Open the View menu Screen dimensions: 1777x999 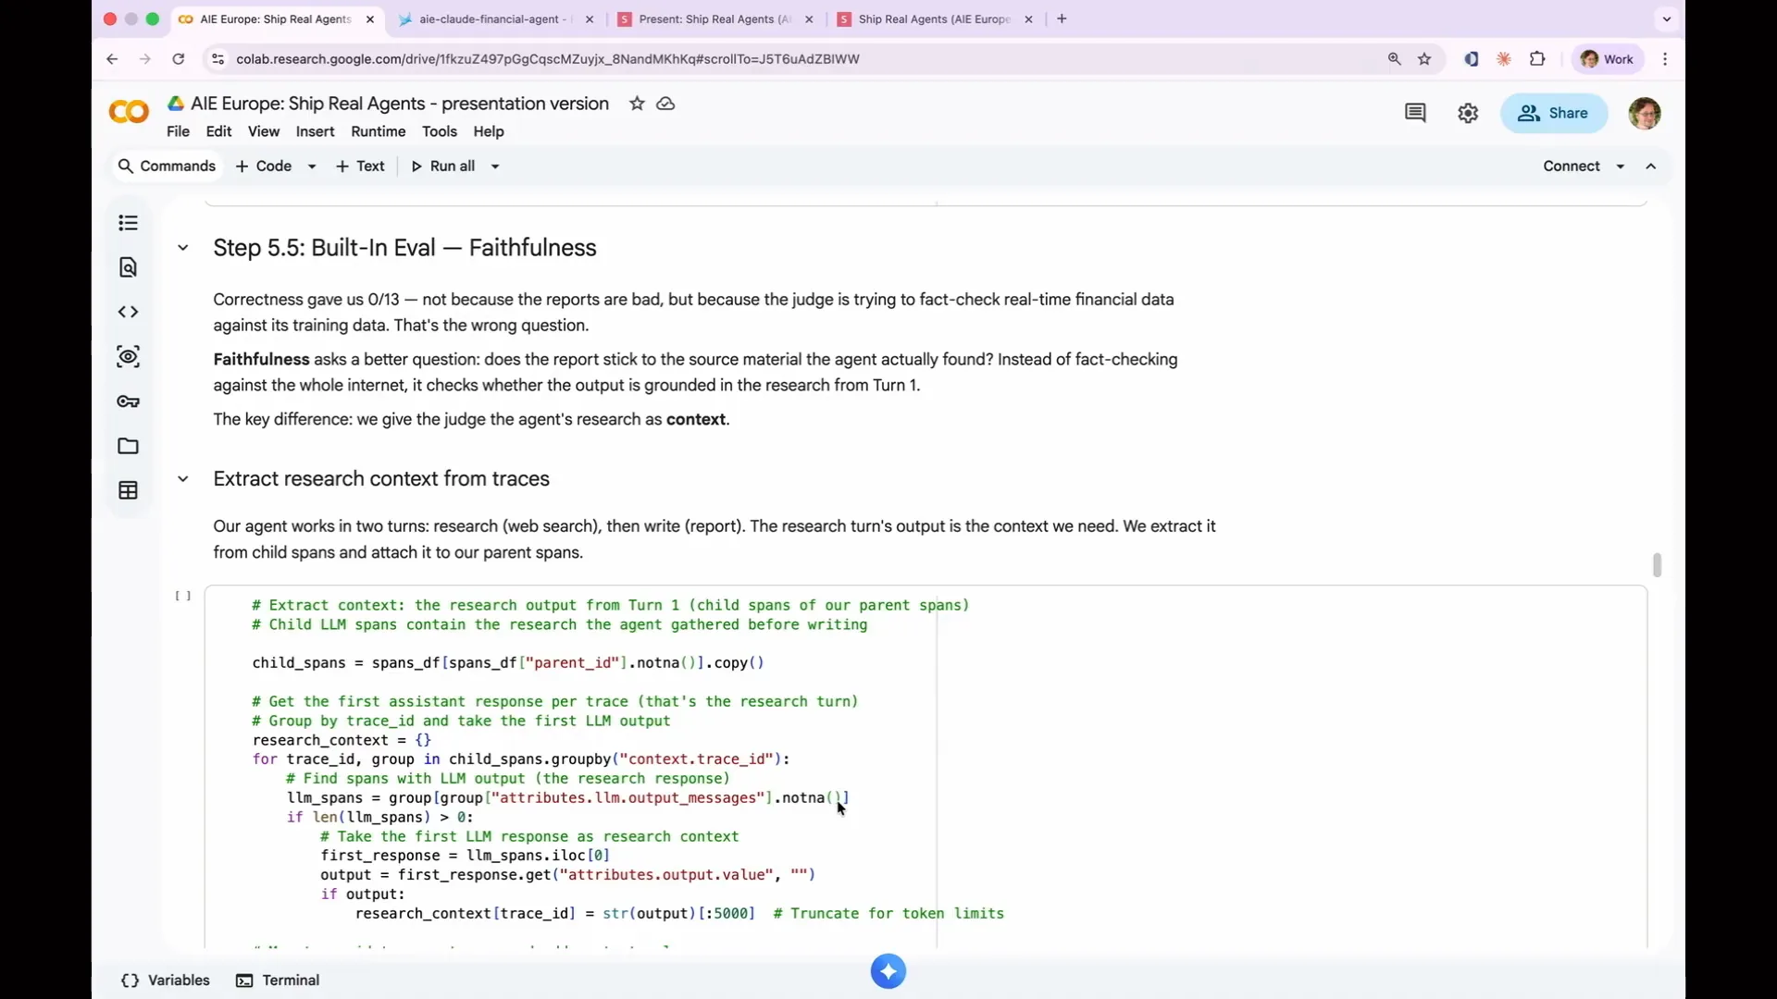click(264, 131)
